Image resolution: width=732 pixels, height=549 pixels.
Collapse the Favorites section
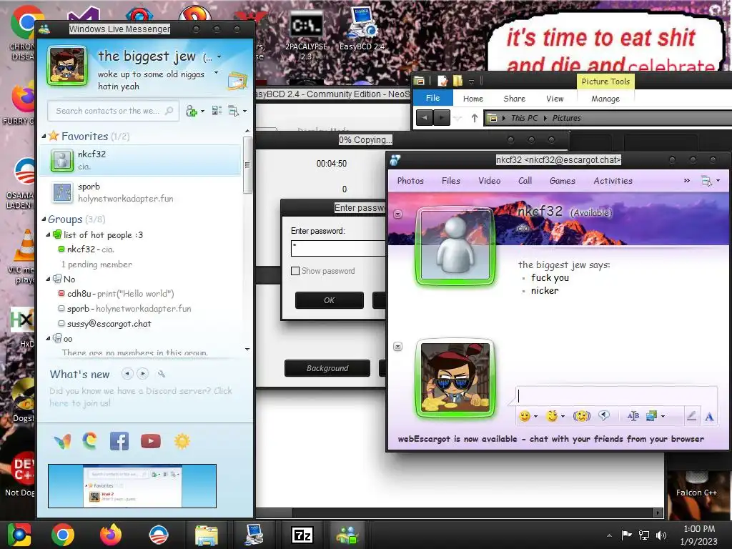tap(44, 137)
